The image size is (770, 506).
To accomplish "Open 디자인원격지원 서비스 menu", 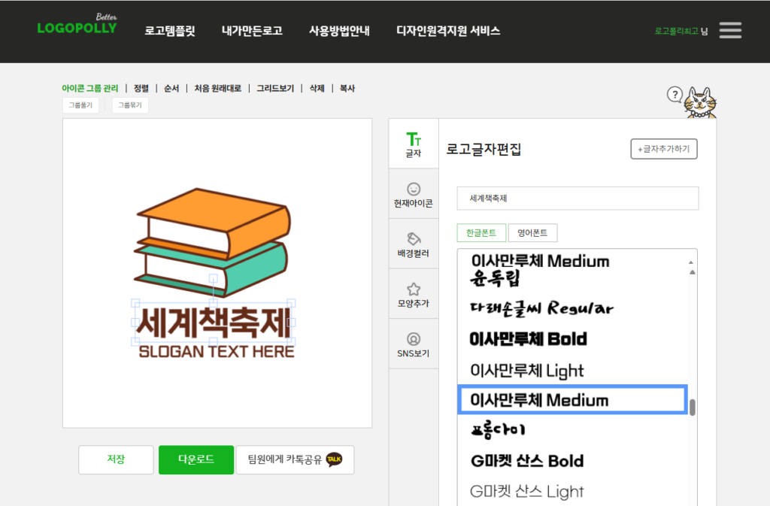I will pyautogui.click(x=448, y=31).
